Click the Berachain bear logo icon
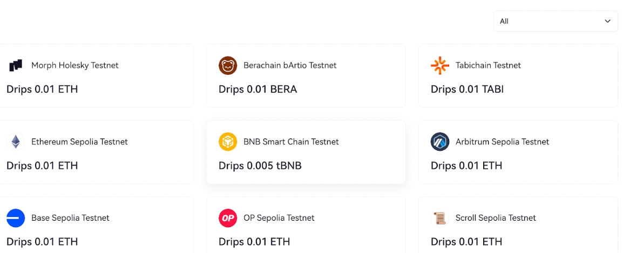 pyautogui.click(x=228, y=66)
